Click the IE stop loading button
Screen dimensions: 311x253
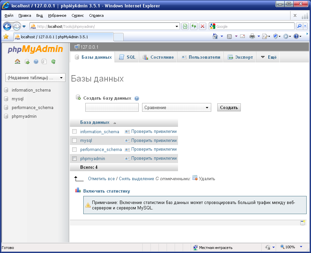click(202, 26)
